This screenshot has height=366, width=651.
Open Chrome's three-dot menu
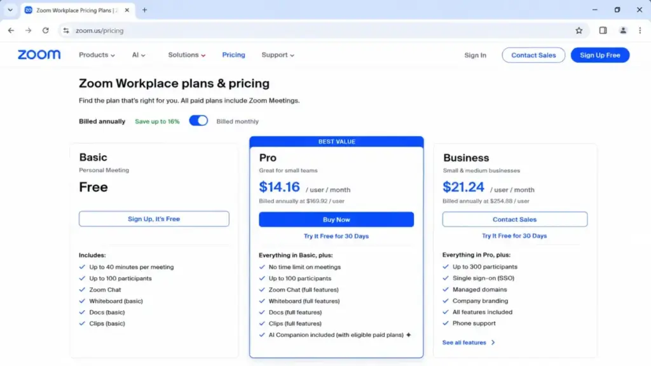[640, 30]
